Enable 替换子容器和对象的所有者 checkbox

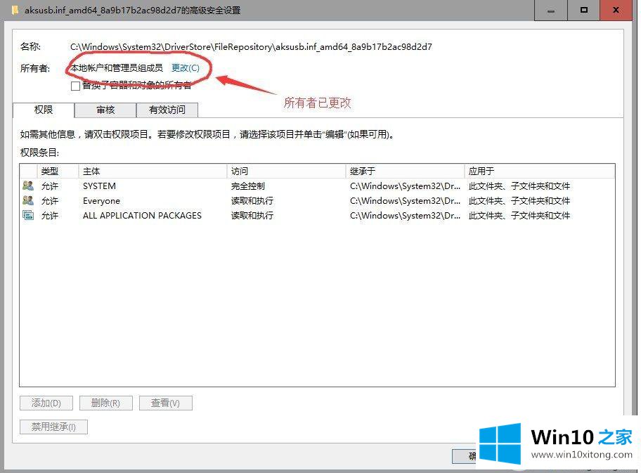click(76, 86)
